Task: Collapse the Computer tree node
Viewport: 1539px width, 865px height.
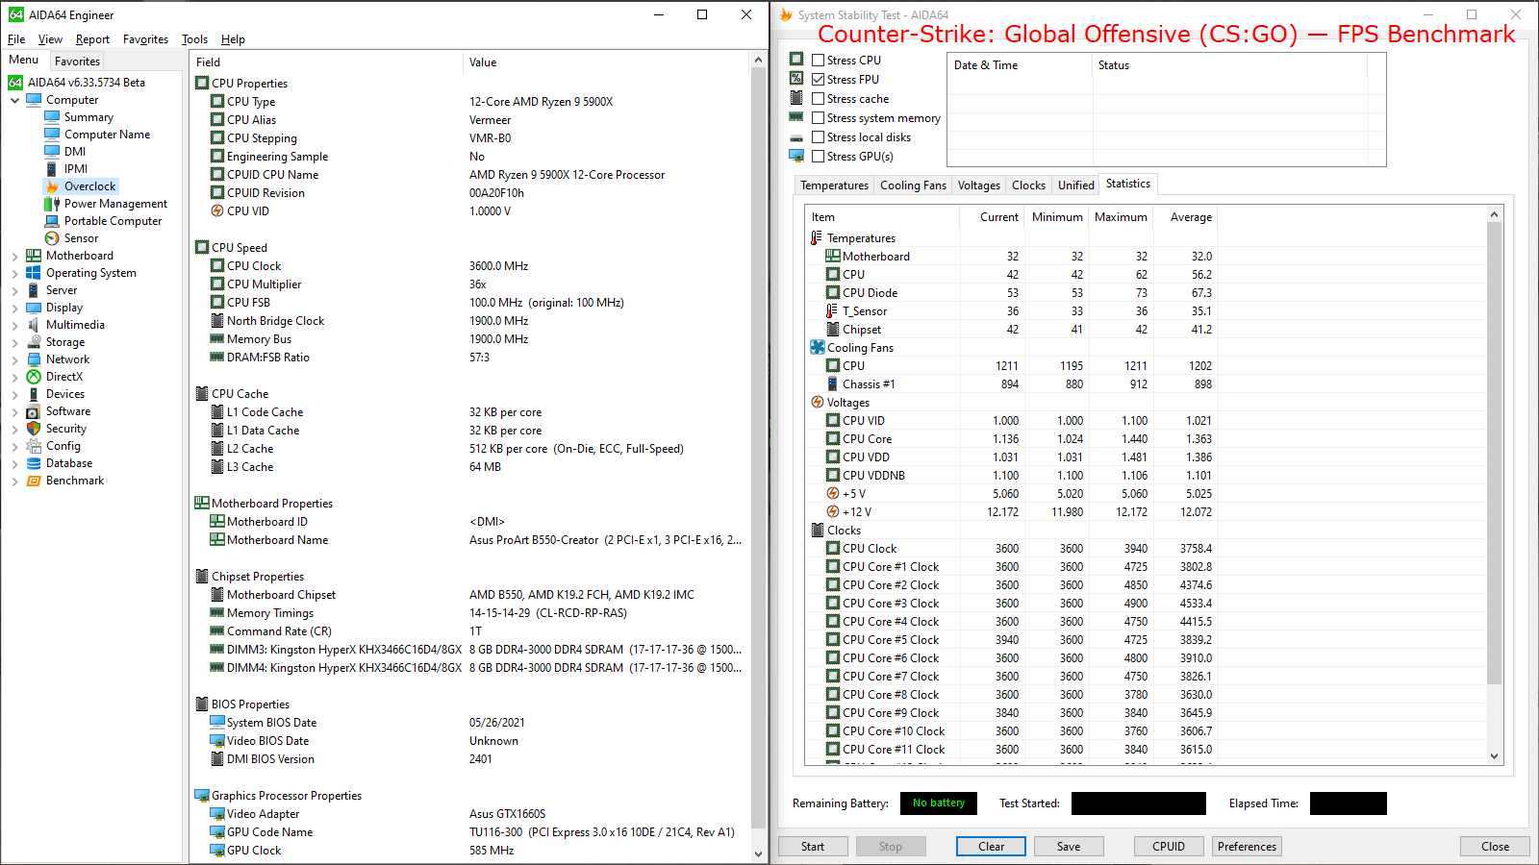Action: [x=15, y=100]
